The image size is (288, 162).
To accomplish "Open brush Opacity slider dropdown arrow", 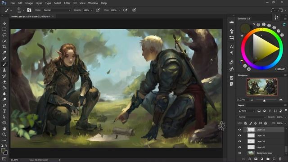I will pyautogui.click(x=92, y=10).
